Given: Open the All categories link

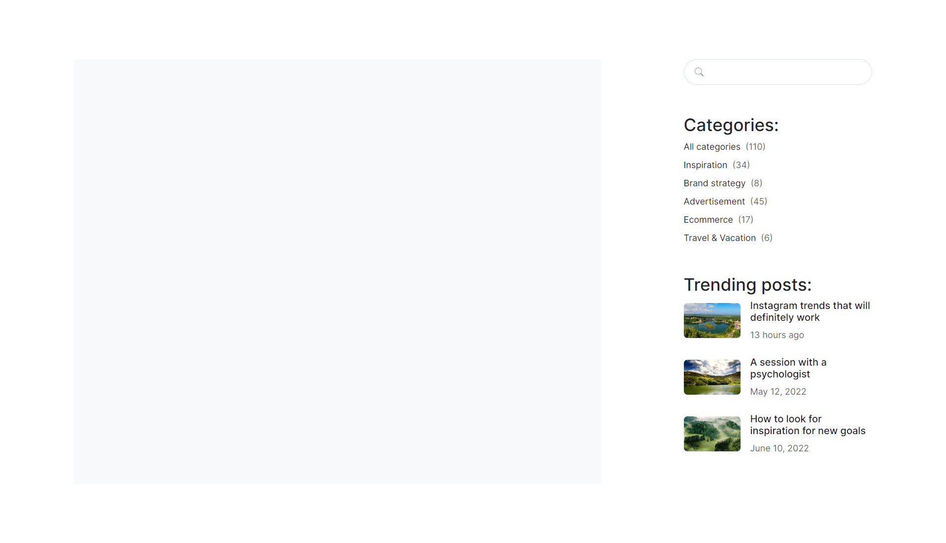Looking at the screenshot, I should coord(711,147).
